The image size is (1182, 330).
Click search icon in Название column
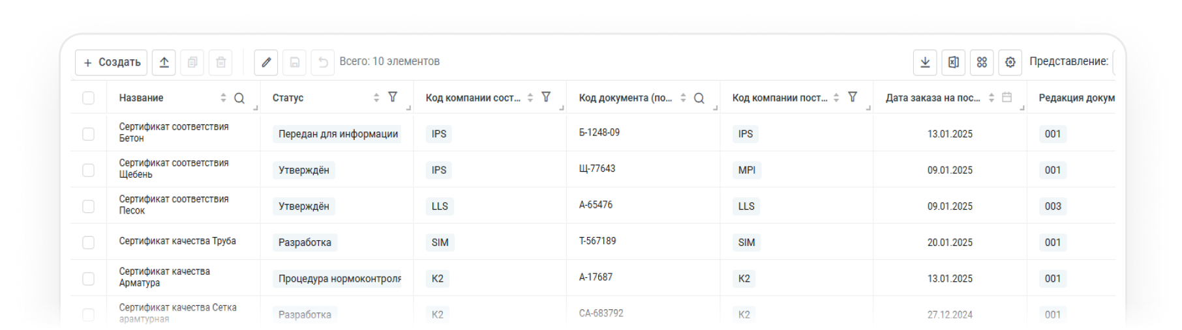pos(239,98)
